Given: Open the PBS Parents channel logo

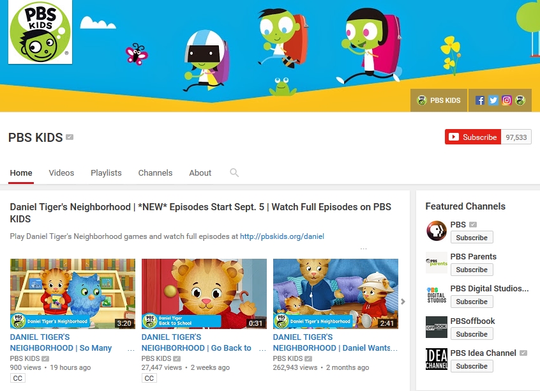Looking at the screenshot, I should (x=437, y=263).
